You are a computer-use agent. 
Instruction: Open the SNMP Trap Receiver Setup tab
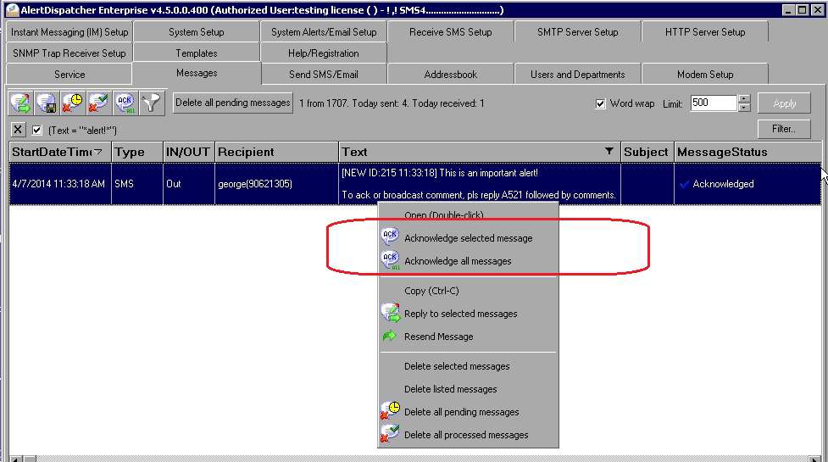point(69,53)
